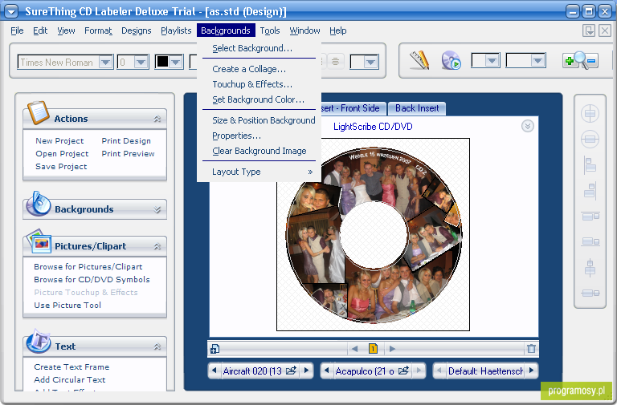
Task: Collapse the Actions panel
Action: (x=157, y=119)
